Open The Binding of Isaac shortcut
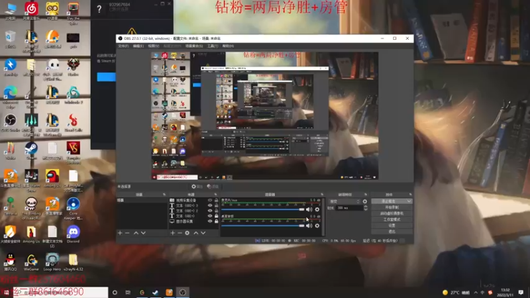Screen dimensions: 530x298 tap(31, 208)
